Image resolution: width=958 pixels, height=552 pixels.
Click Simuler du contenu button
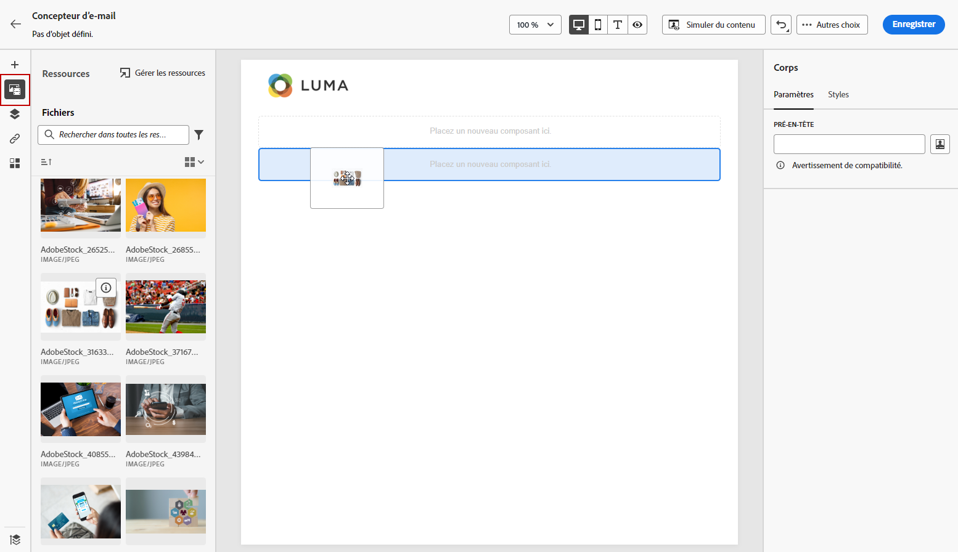pyautogui.click(x=713, y=25)
